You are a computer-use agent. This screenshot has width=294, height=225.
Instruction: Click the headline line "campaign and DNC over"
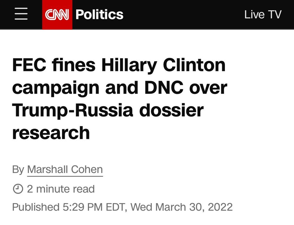pyautogui.click(x=120, y=88)
